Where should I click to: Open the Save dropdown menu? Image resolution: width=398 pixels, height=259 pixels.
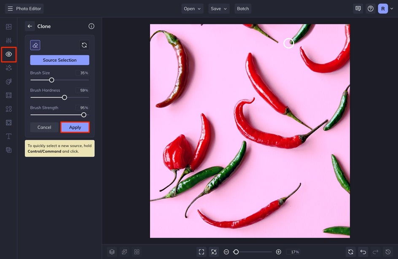219,8
